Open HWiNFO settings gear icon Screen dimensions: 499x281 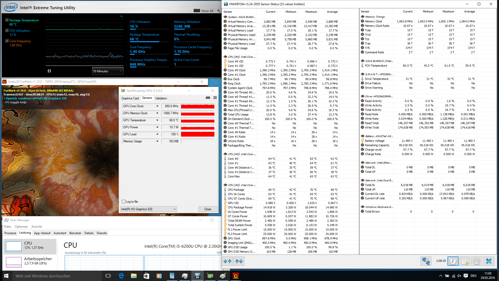477,261
